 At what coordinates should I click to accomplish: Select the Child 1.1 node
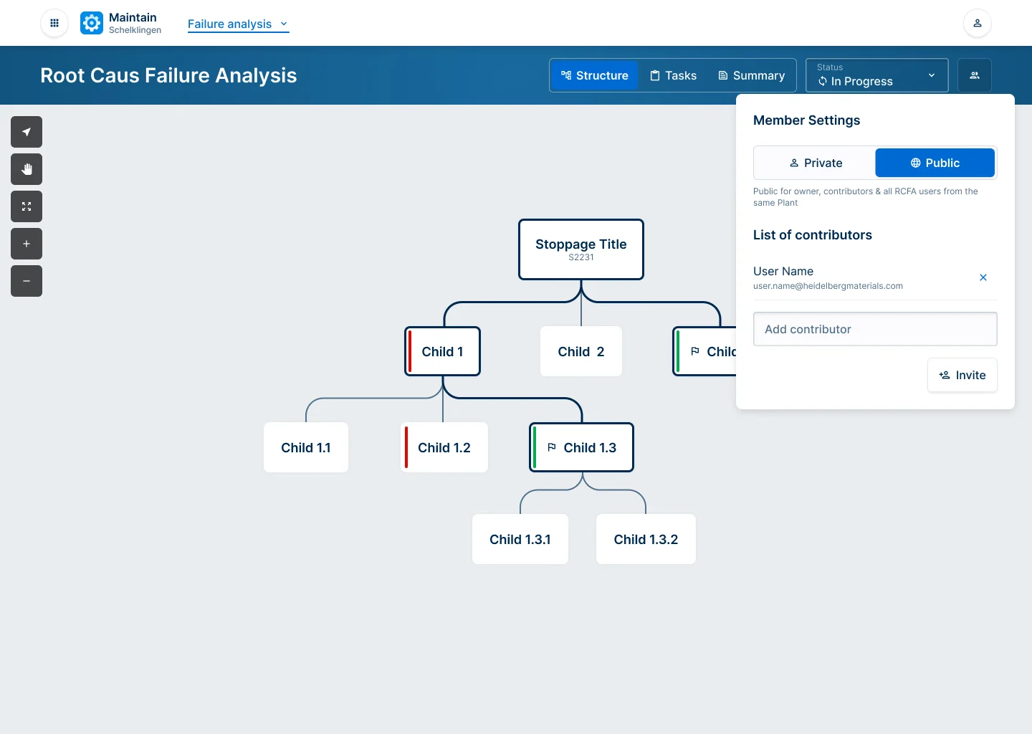[x=306, y=447]
